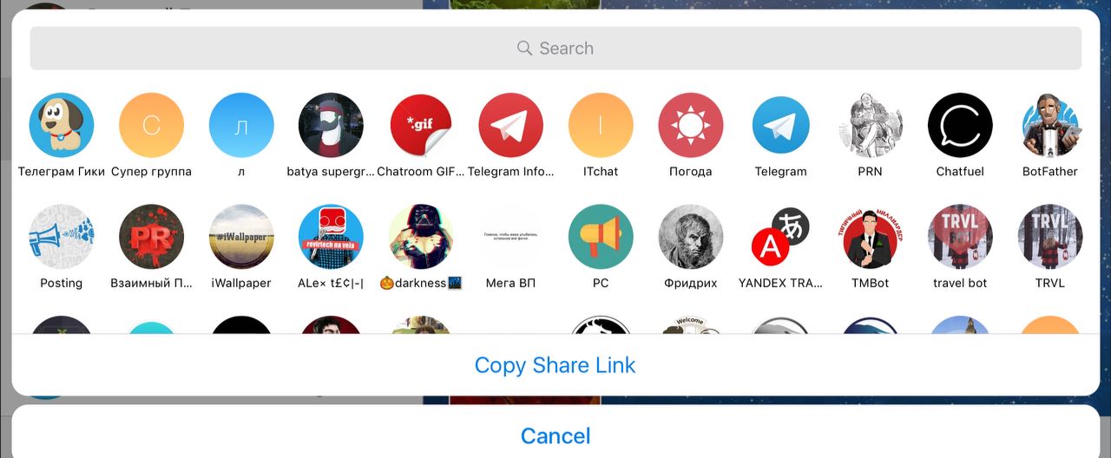Image resolution: width=1111 pixels, height=458 pixels.
Task: Choose the YANDEX TRANSLATE bot icon
Action: click(780, 237)
